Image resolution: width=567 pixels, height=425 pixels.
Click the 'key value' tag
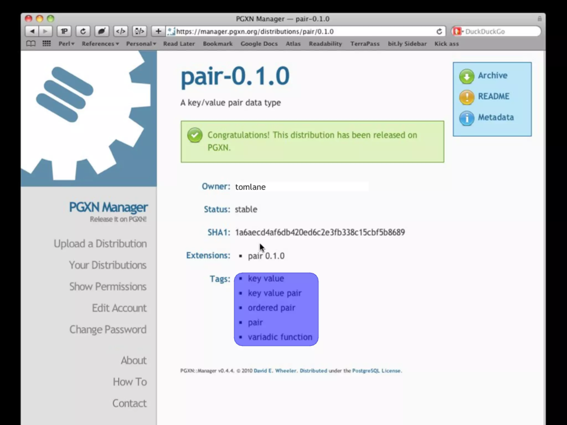pyautogui.click(x=266, y=278)
